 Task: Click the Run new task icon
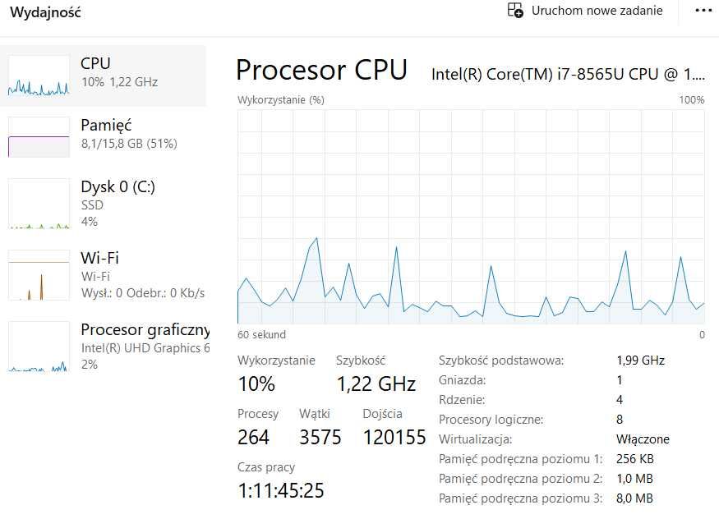pos(515,11)
